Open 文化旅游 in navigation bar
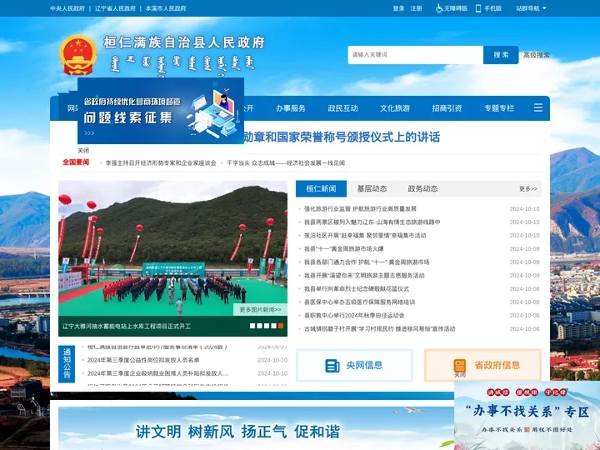This screenshot has width=600, height=450. 395,108
